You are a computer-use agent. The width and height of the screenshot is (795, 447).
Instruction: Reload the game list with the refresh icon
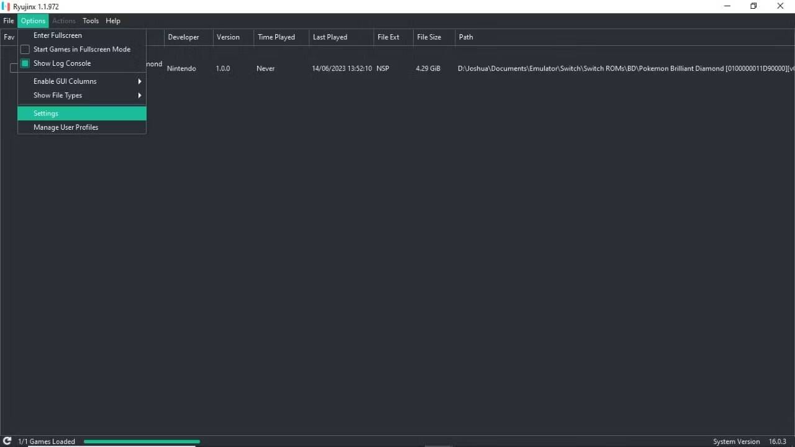click(7, 441)
